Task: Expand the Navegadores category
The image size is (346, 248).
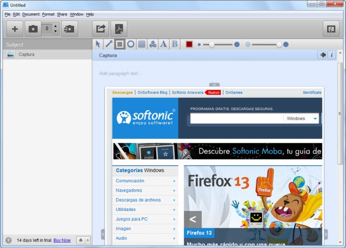Action: tap(145, 191)
